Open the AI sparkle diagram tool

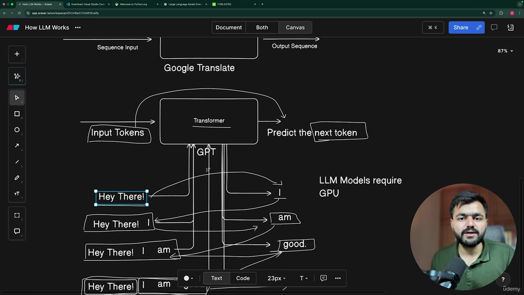(17, 76)
